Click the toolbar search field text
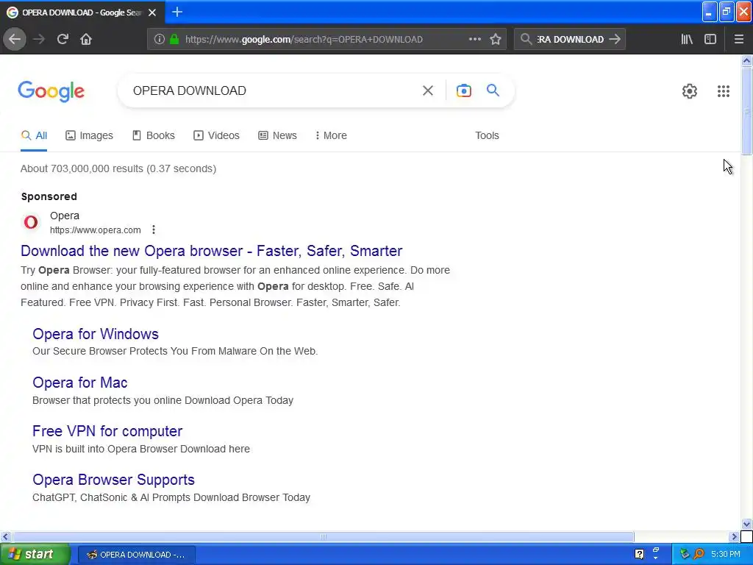Screen dimensions: 753x565 [570, 39]
